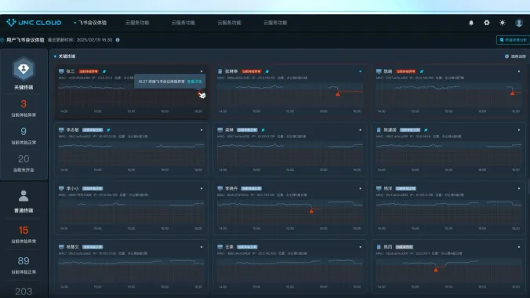Select the 普通终端 person icon in sidebar
Screen dimensions: 530x298
pyautogui.click(x=24, y=196)
